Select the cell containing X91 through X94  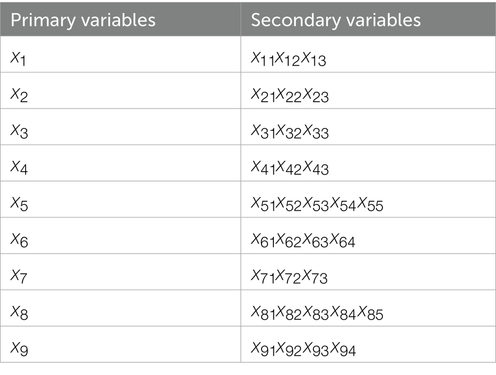[x=303, y=349]
